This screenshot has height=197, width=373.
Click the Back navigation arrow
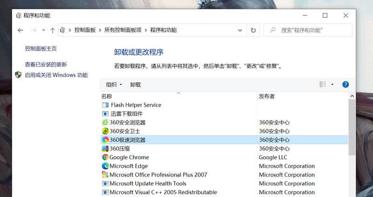[21, 30]
